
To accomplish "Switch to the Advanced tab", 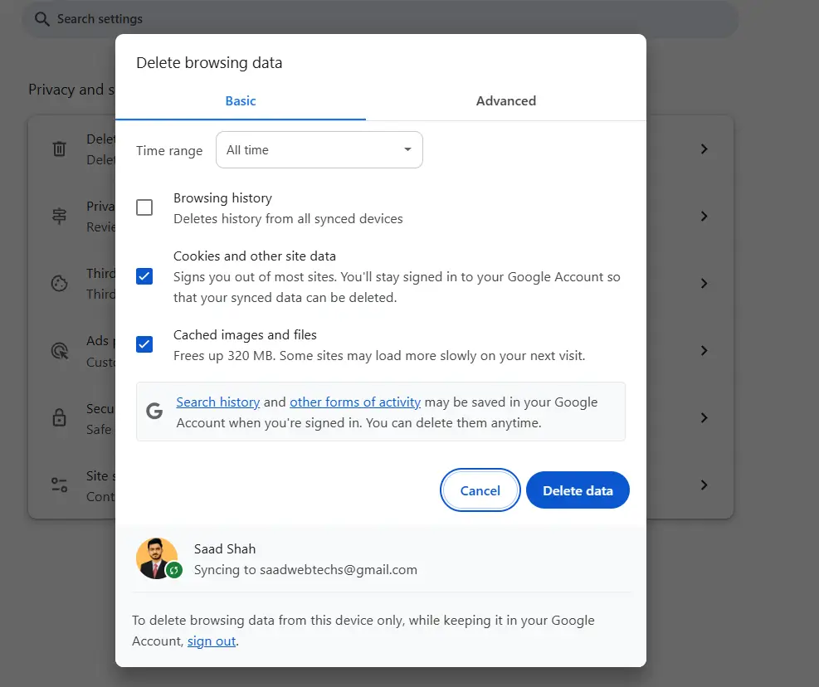I will [x=505, y=101].
